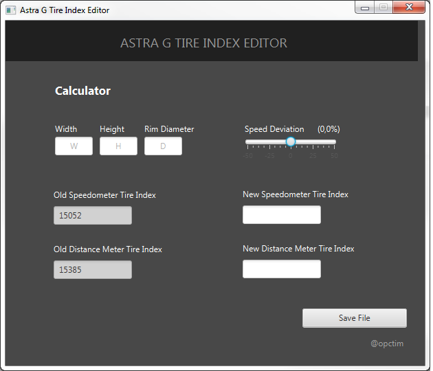Viewport: 433px width, 371px height.
Task: Maximize the Tire Index Editor window
Action: click(x=384, y=8)
